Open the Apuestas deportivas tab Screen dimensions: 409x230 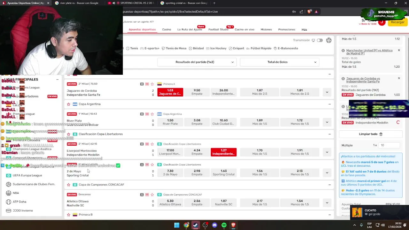pyautogui.click(x=142, y=29)
